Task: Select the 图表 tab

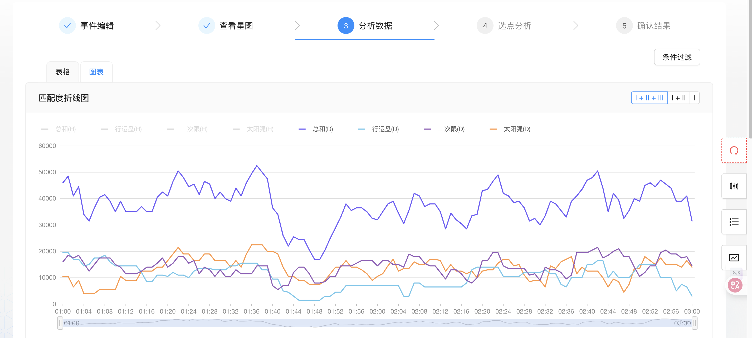Action: pyautogui.click(x=96, y=72)
